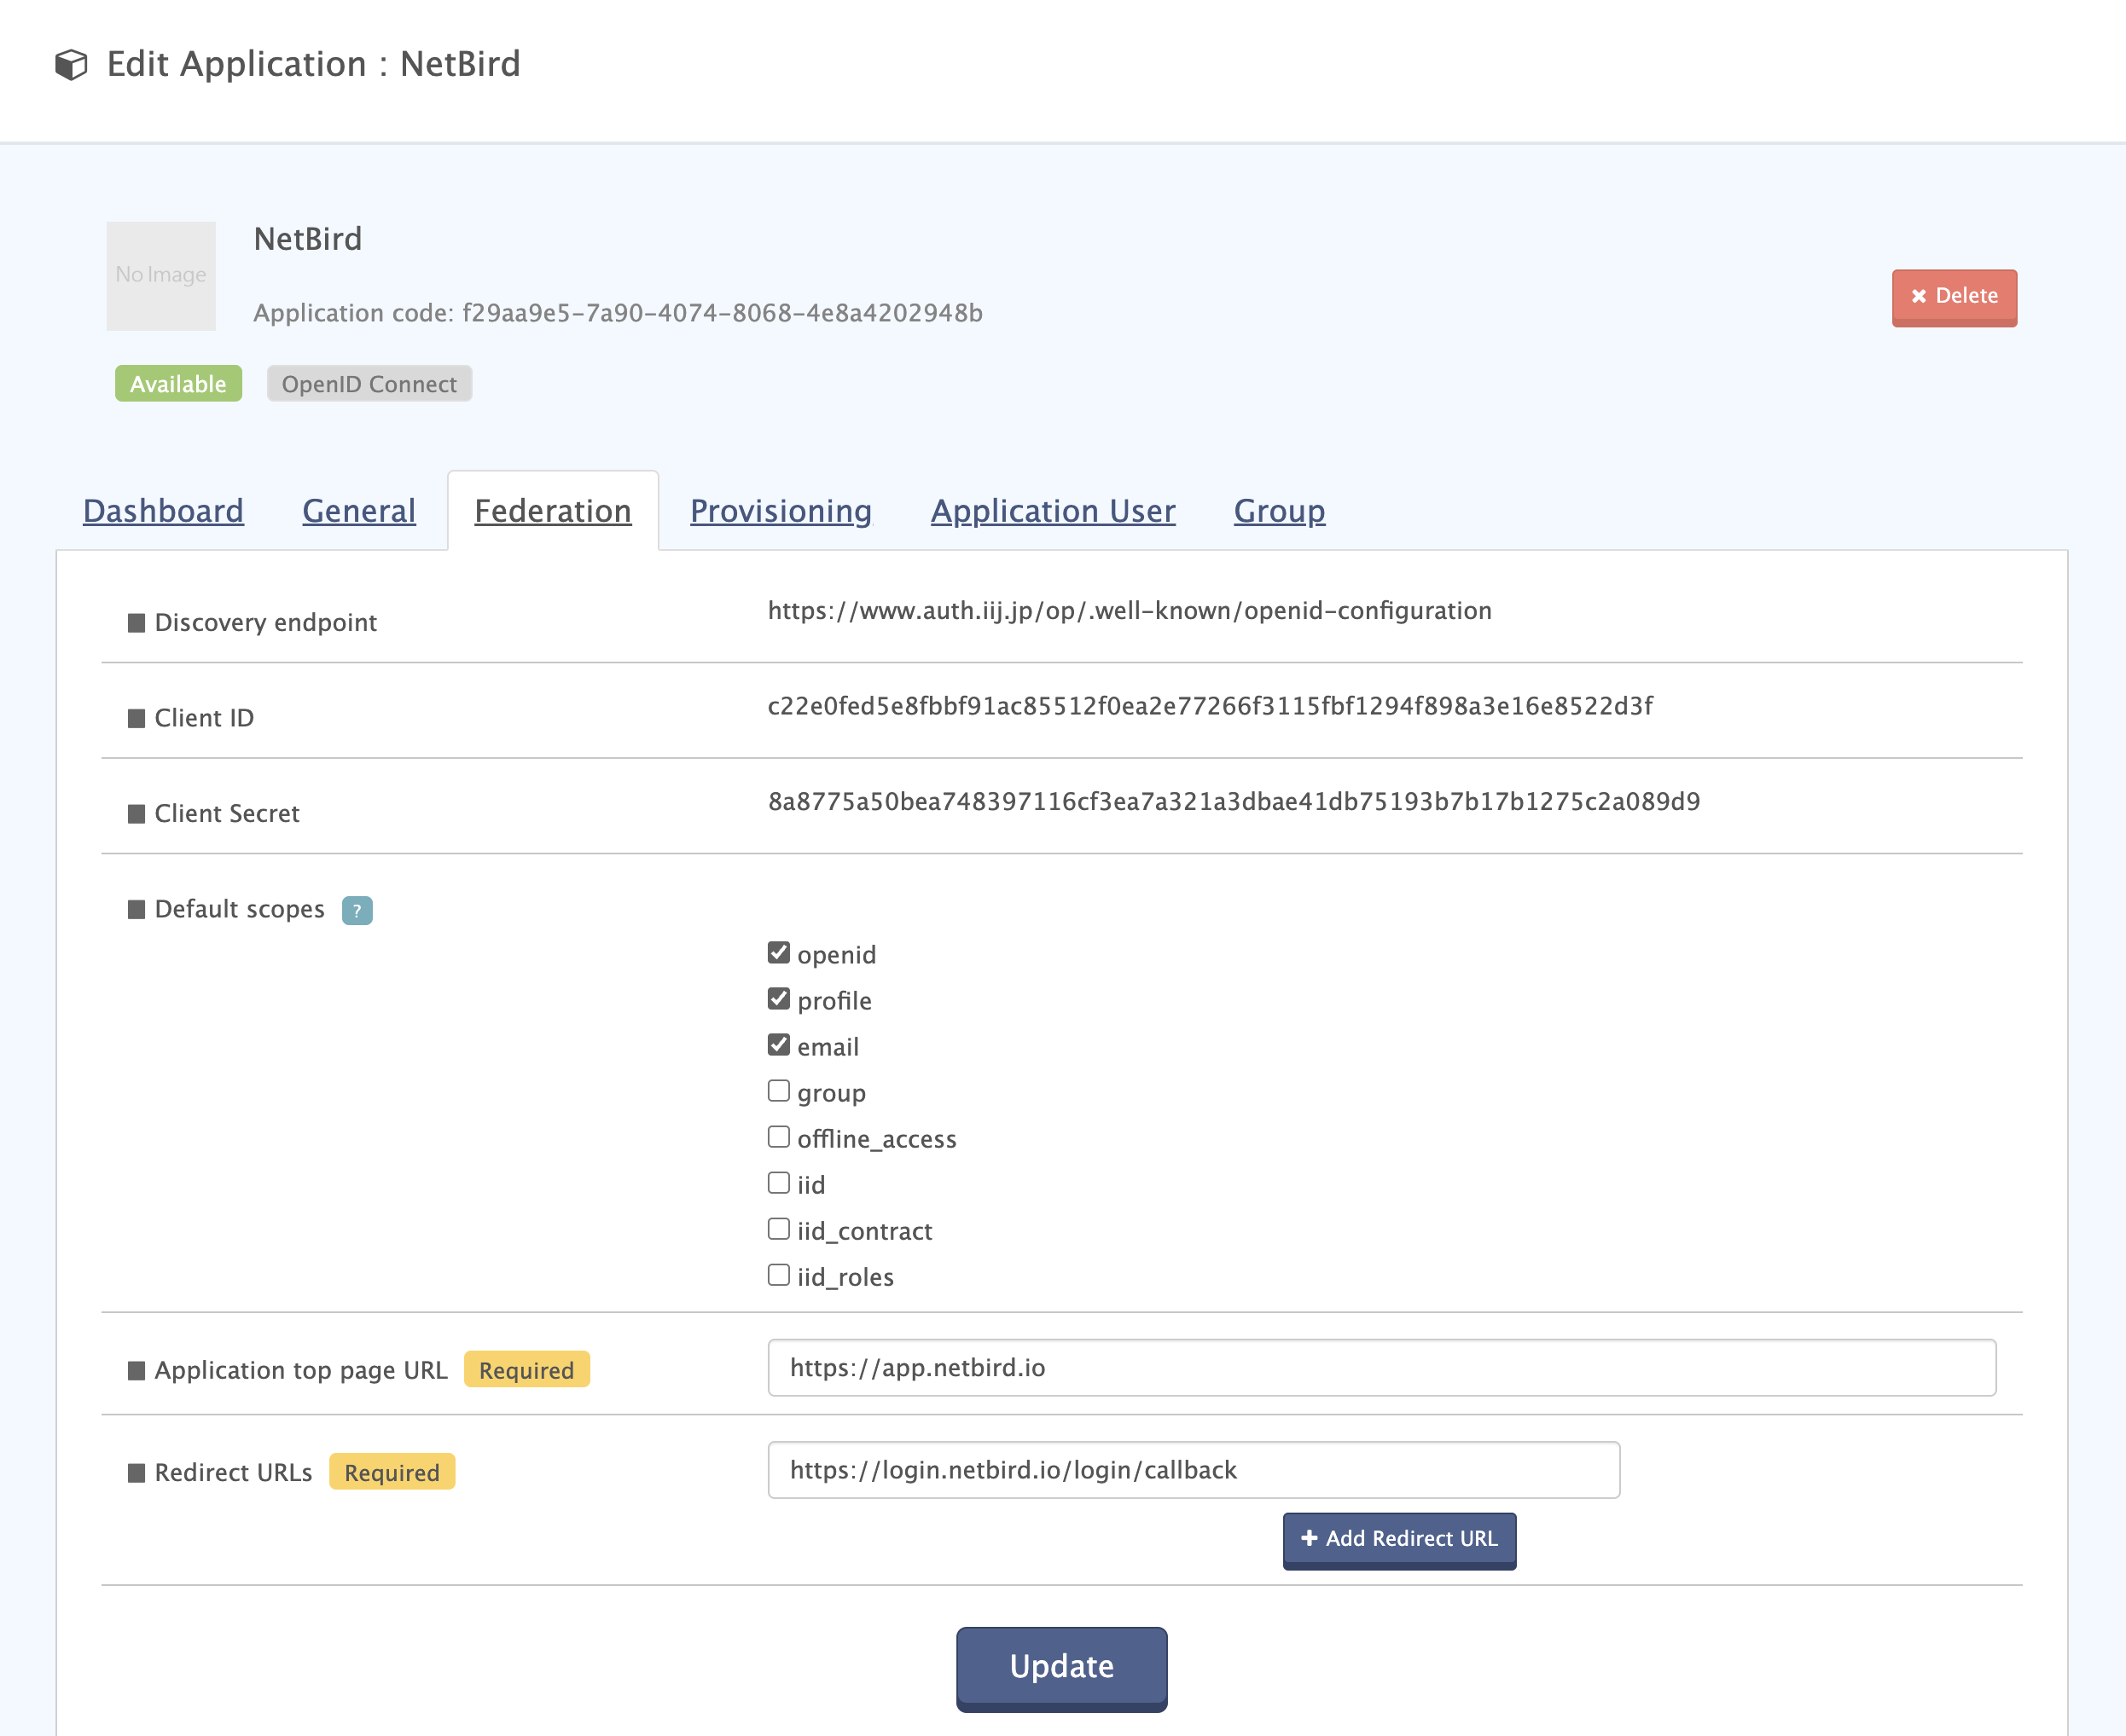Image resolution: width=2126 pixels, height=1736 pixels.
Task: Open the Application User tab
Action: coord(1054,511)
